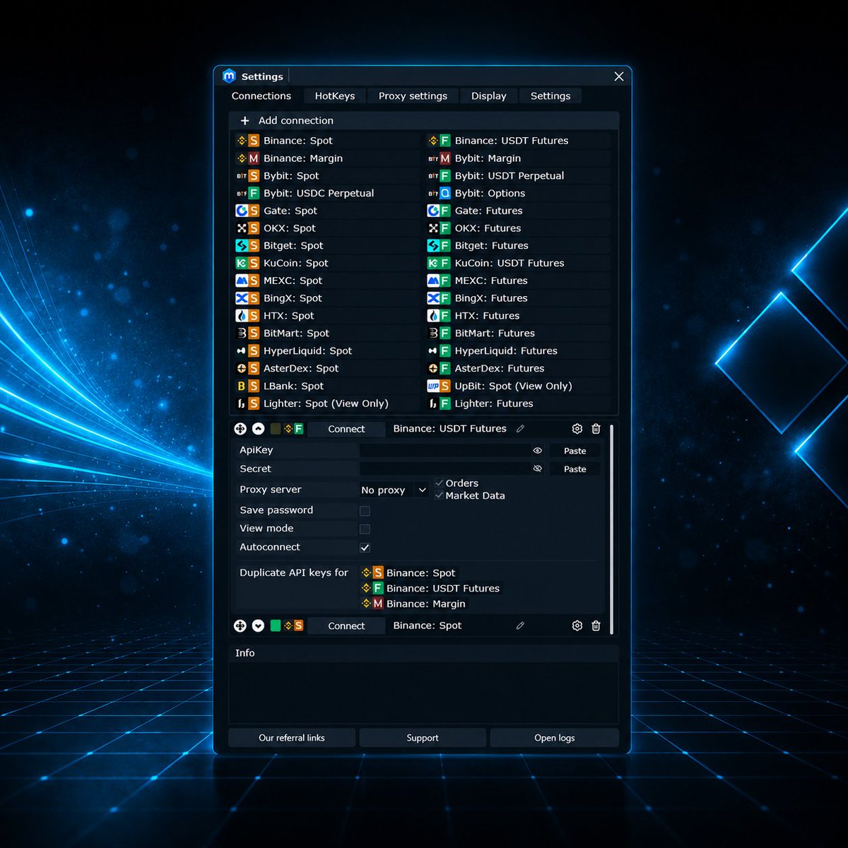This screenshot has height=848, width=848.
Task: Paste into the ApiKey field
Action: tap(575, 451)
